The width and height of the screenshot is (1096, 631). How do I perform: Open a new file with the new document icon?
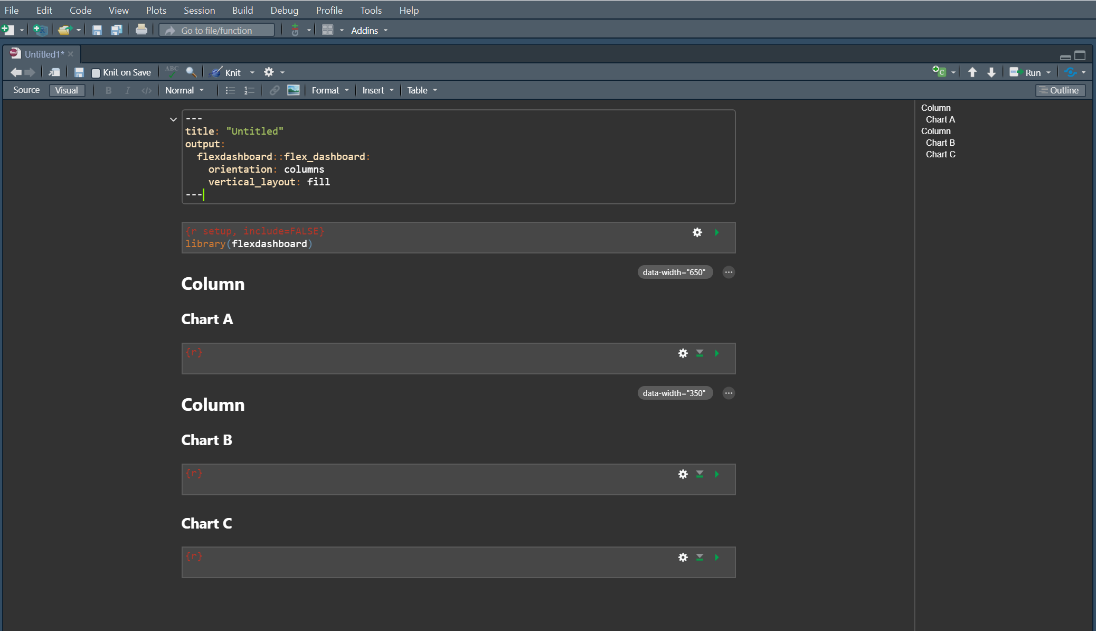click(x=8, y=30)
